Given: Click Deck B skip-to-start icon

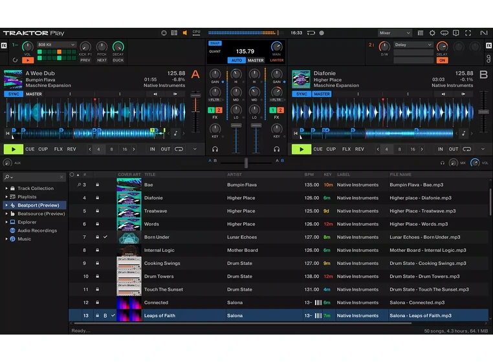Looking at the screenshot, I should click(296, 134).
